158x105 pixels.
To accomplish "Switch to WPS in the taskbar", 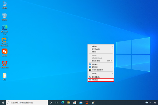I will pos(87,103).
